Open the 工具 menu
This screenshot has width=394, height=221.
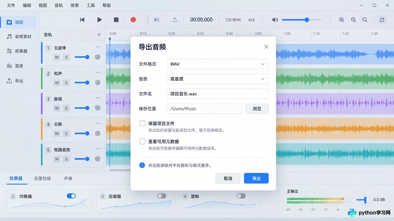tap(91, 5)
